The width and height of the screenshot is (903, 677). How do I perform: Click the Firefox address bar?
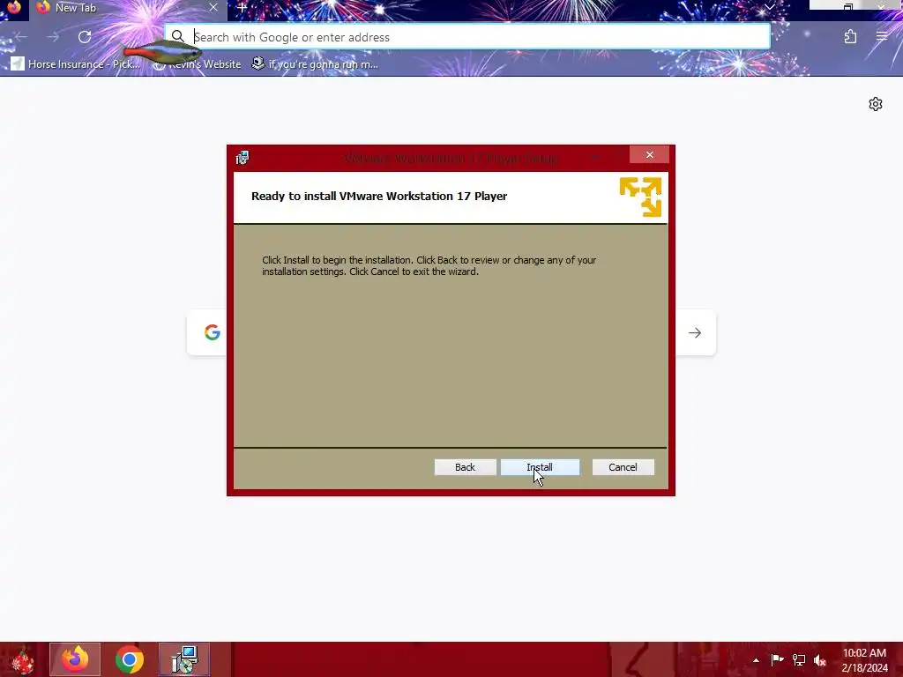click(x=467, y=37)
